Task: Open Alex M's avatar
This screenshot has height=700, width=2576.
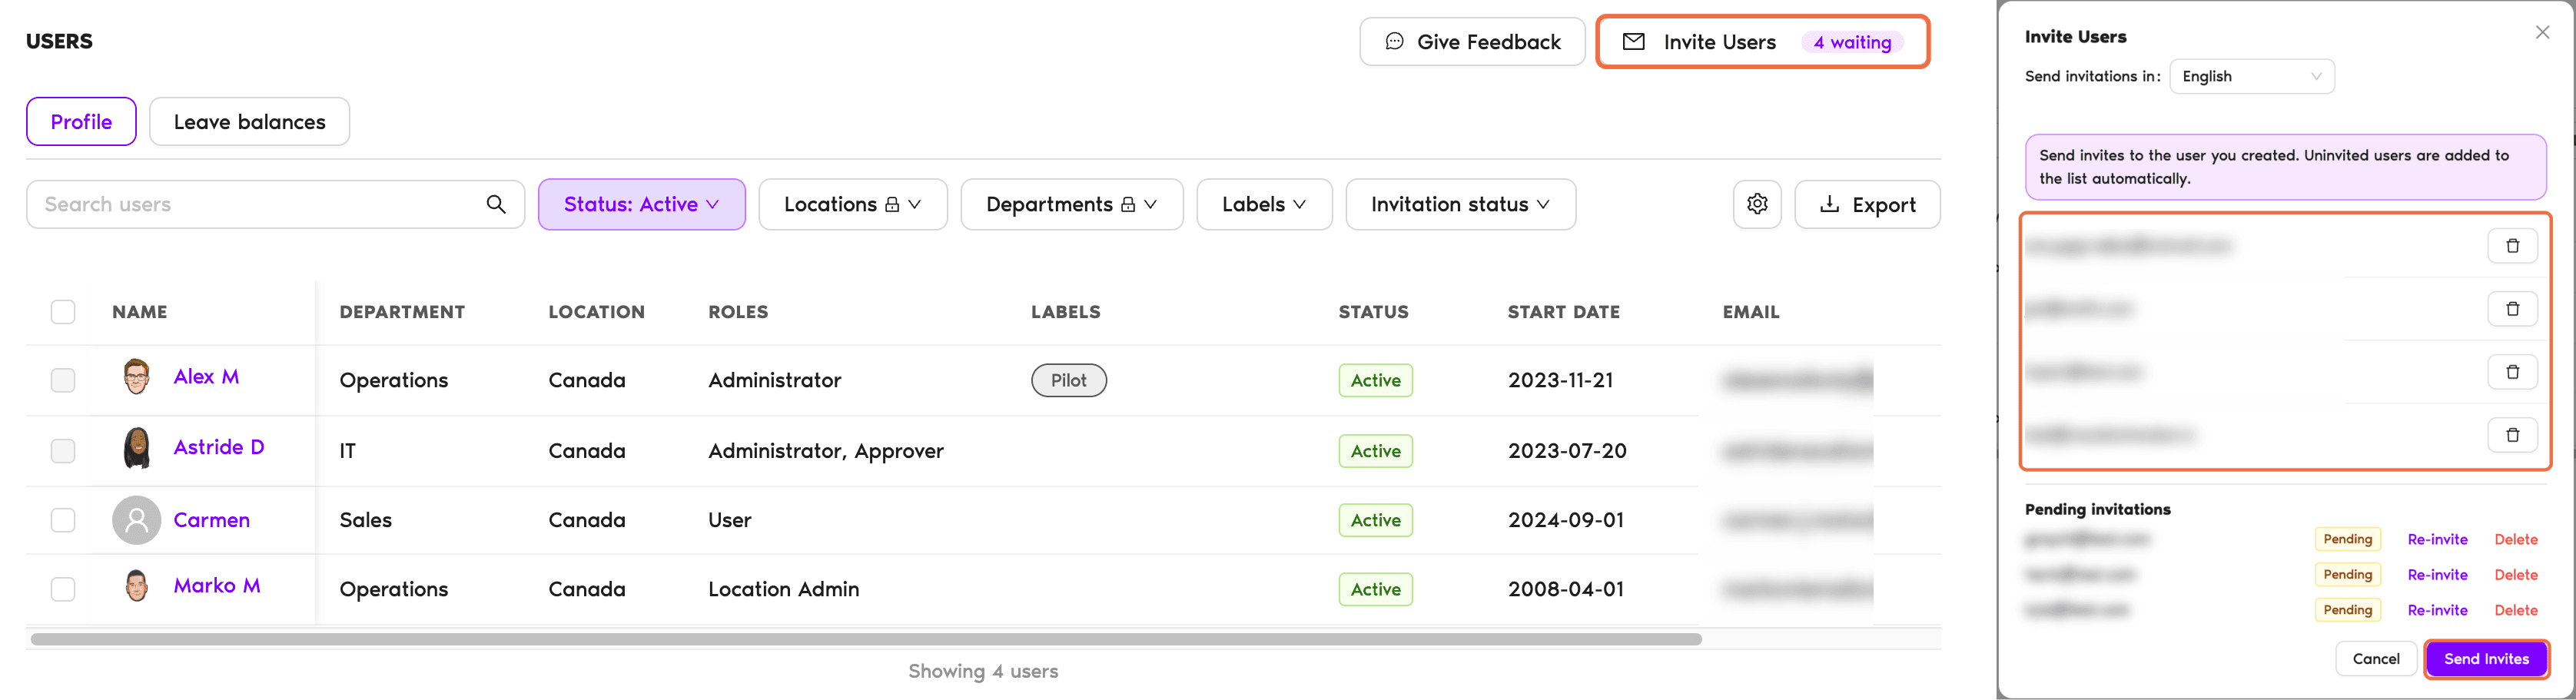Action: pos(137,377)
